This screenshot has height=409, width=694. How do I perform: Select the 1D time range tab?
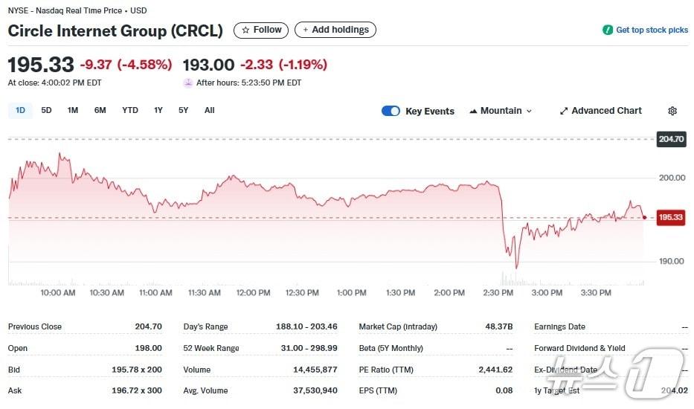20,110
